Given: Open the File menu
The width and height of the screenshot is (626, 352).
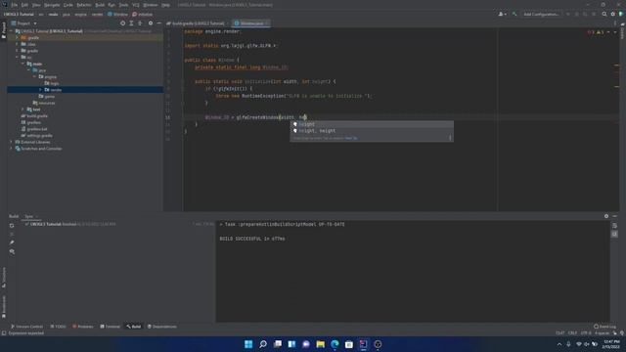Looking at the screenshot, I should [x=15, y=5].
